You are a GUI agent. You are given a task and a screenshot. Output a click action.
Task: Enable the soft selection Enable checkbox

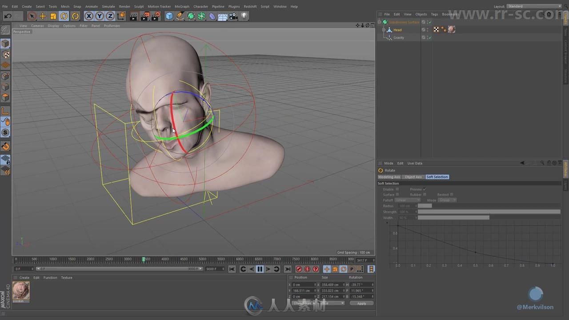[x=397, y=189]
